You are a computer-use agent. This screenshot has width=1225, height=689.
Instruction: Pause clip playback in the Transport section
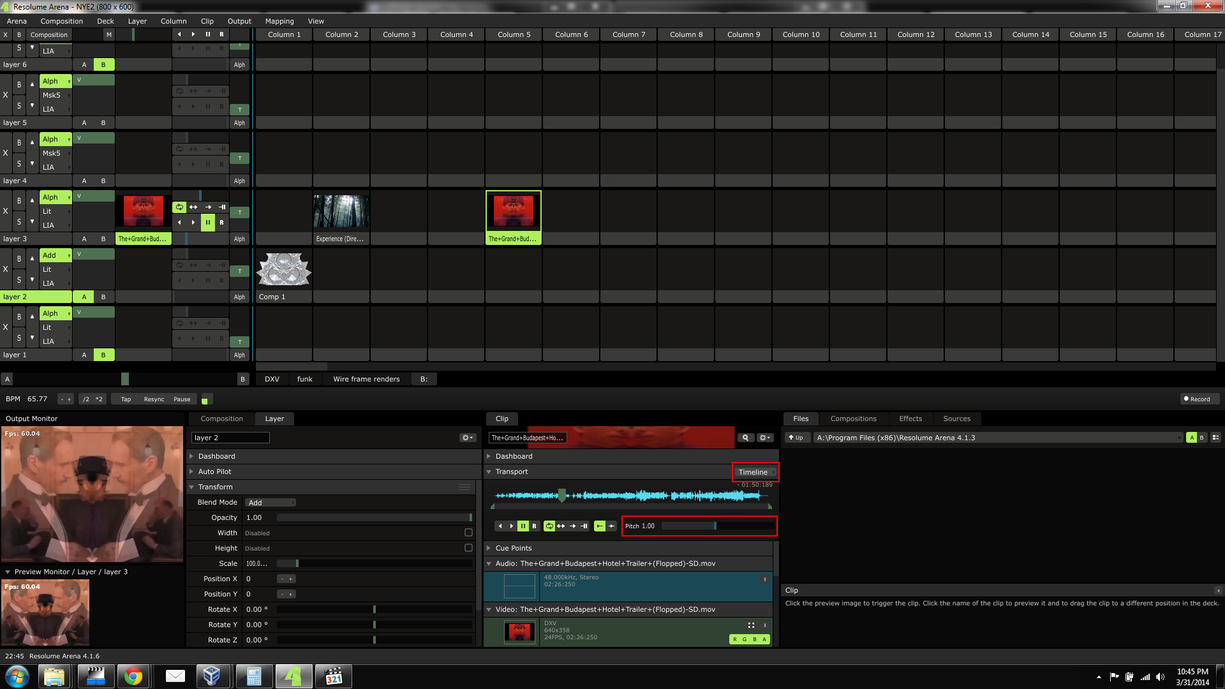[523, 526]
